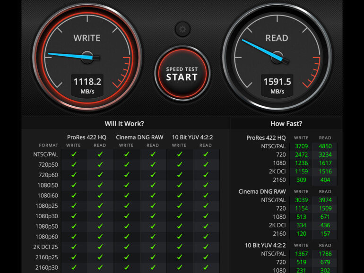364x273 pixels.
Task: Click the 1118.2 MB/s write speed readout
Action: click(87, 85)
